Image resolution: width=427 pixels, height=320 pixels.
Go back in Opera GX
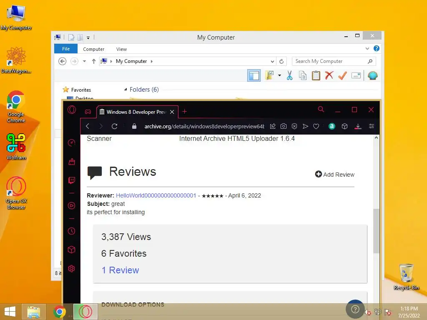(88, 126)
